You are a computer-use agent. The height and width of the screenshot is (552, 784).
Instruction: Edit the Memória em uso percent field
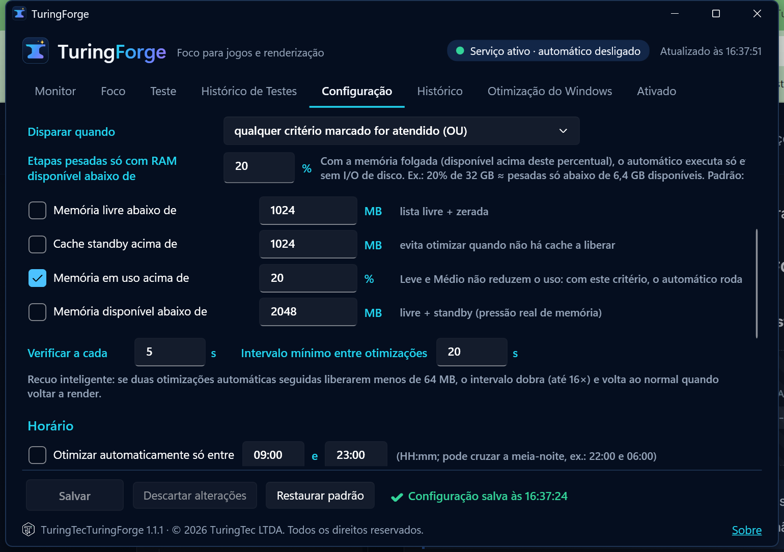pyautogui.click(x=308, y=278)
